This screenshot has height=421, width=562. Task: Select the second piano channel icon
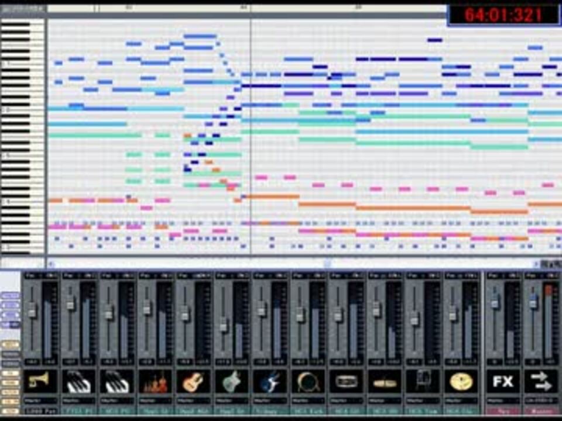(x=117, y=381)
